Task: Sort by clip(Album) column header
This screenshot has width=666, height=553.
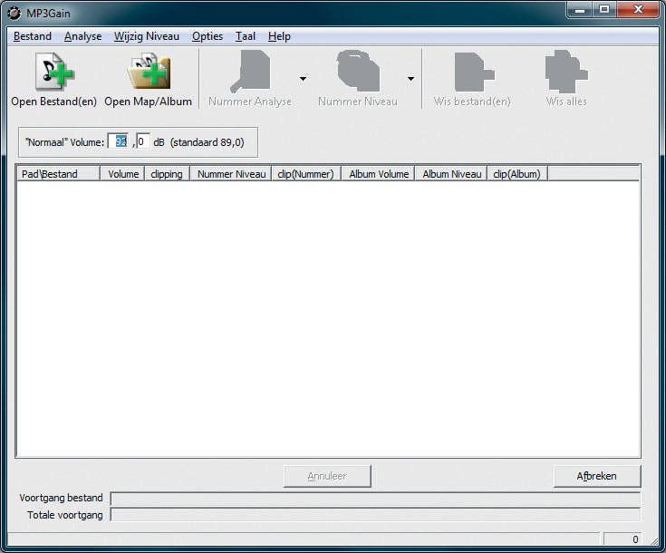Action: coord(517,174)
